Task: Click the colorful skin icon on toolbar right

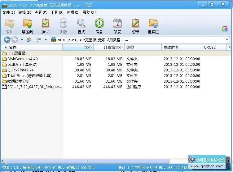Action: (225, 29)
